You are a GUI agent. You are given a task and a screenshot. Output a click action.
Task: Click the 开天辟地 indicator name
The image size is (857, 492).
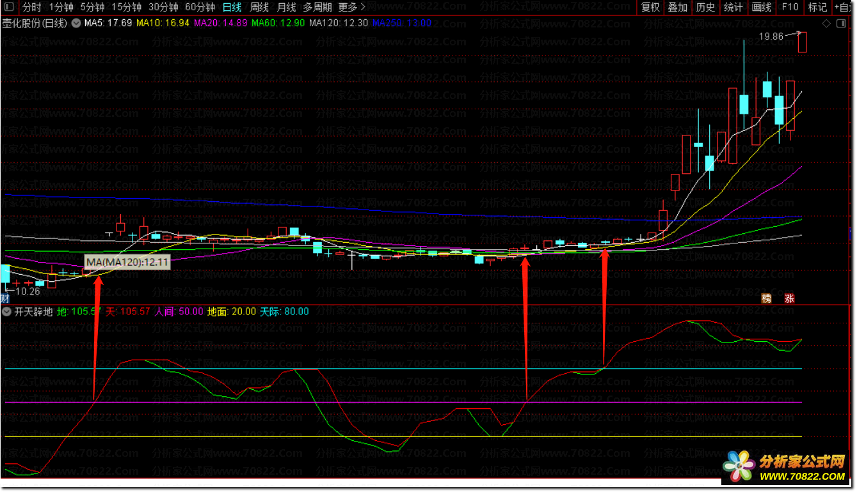(x=35, y=312)
